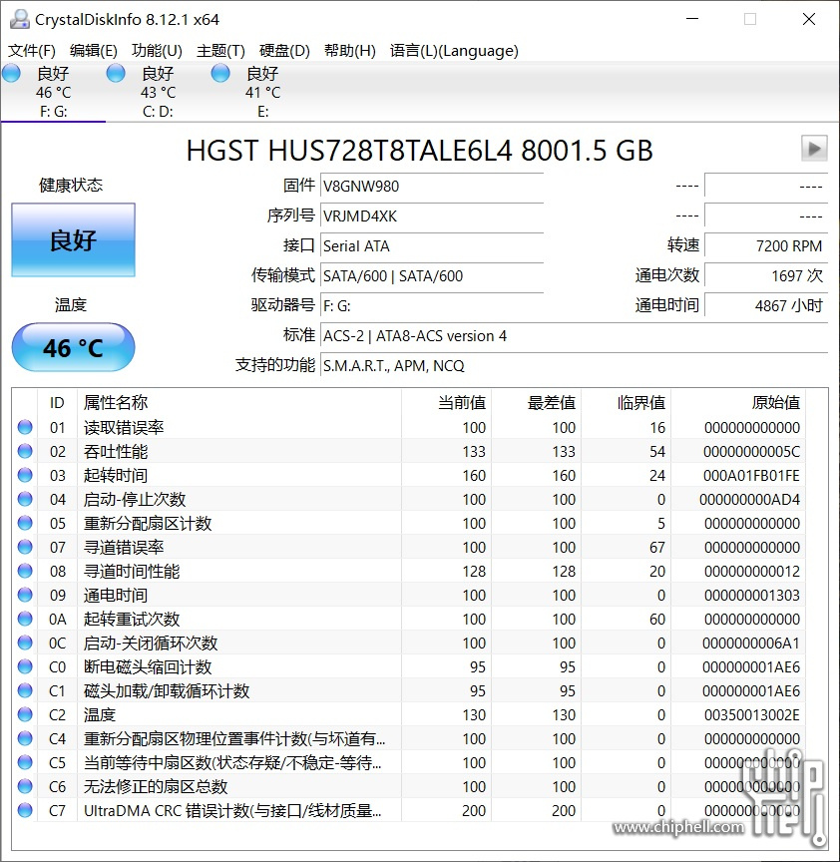840x862 pixels.
Task: Select the 寻道时间性能 attribute name
Action: (132, 572)
